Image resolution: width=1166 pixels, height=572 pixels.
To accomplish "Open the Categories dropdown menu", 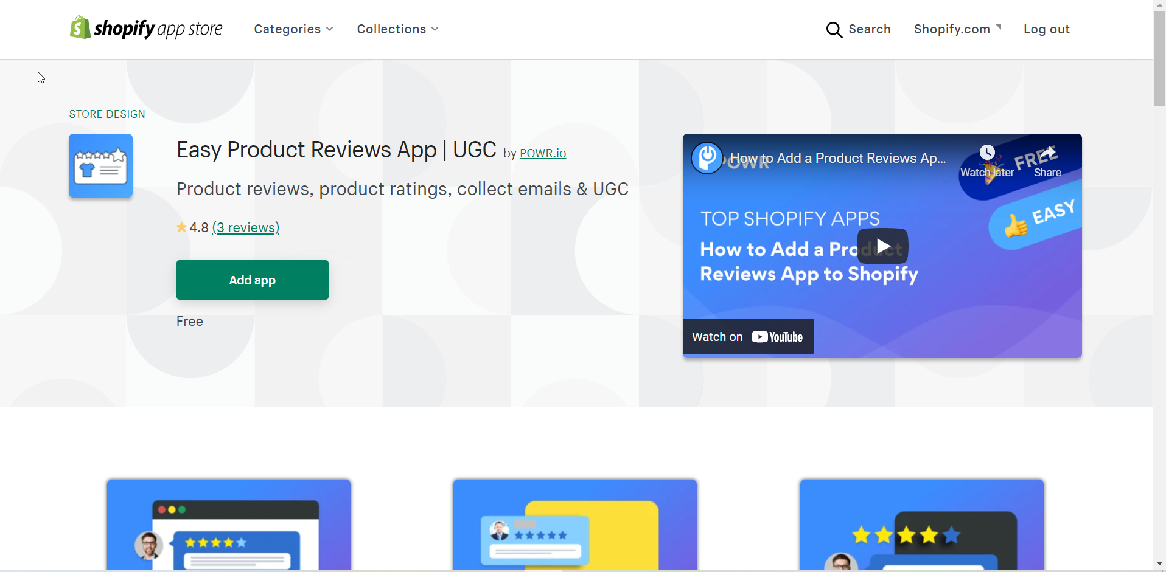I will 293,29.
